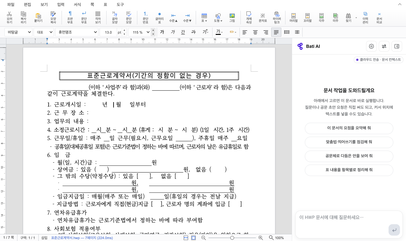This screenshot has width=406, height=241.
Task: Click the status bar zoom slider handle
Action: coord(232,238)
